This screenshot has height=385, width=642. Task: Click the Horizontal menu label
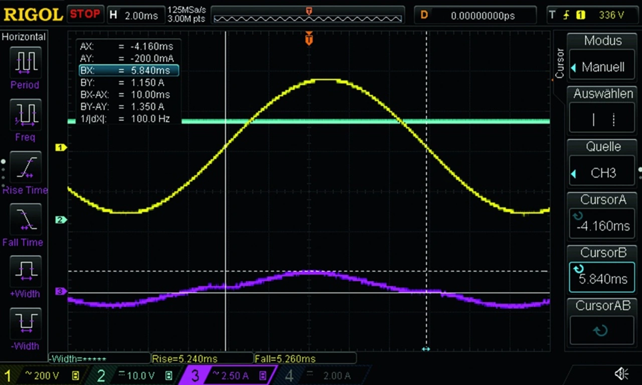coord(24,37)
